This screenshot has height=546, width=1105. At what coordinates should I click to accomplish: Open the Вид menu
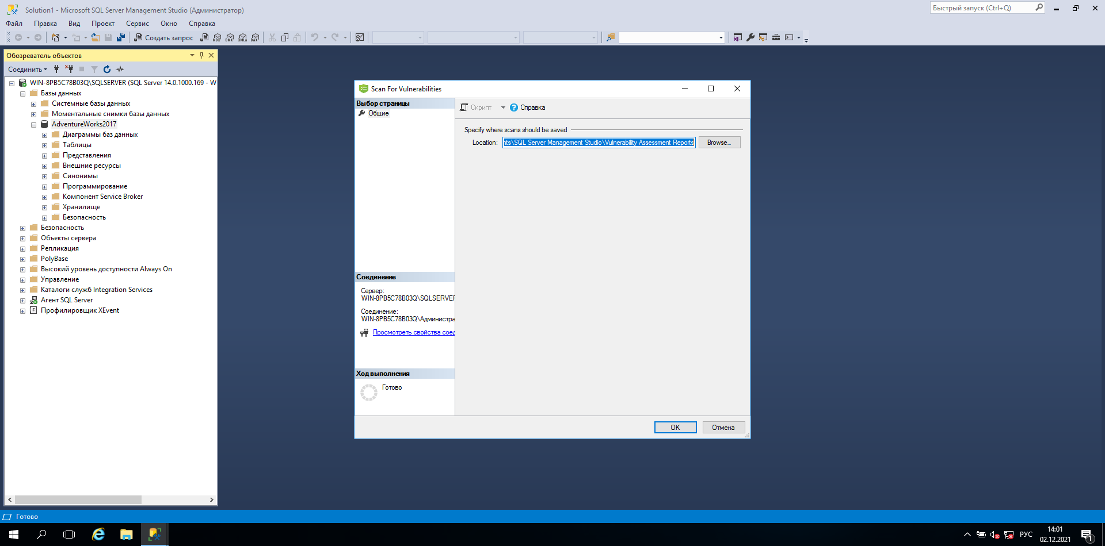74,24
